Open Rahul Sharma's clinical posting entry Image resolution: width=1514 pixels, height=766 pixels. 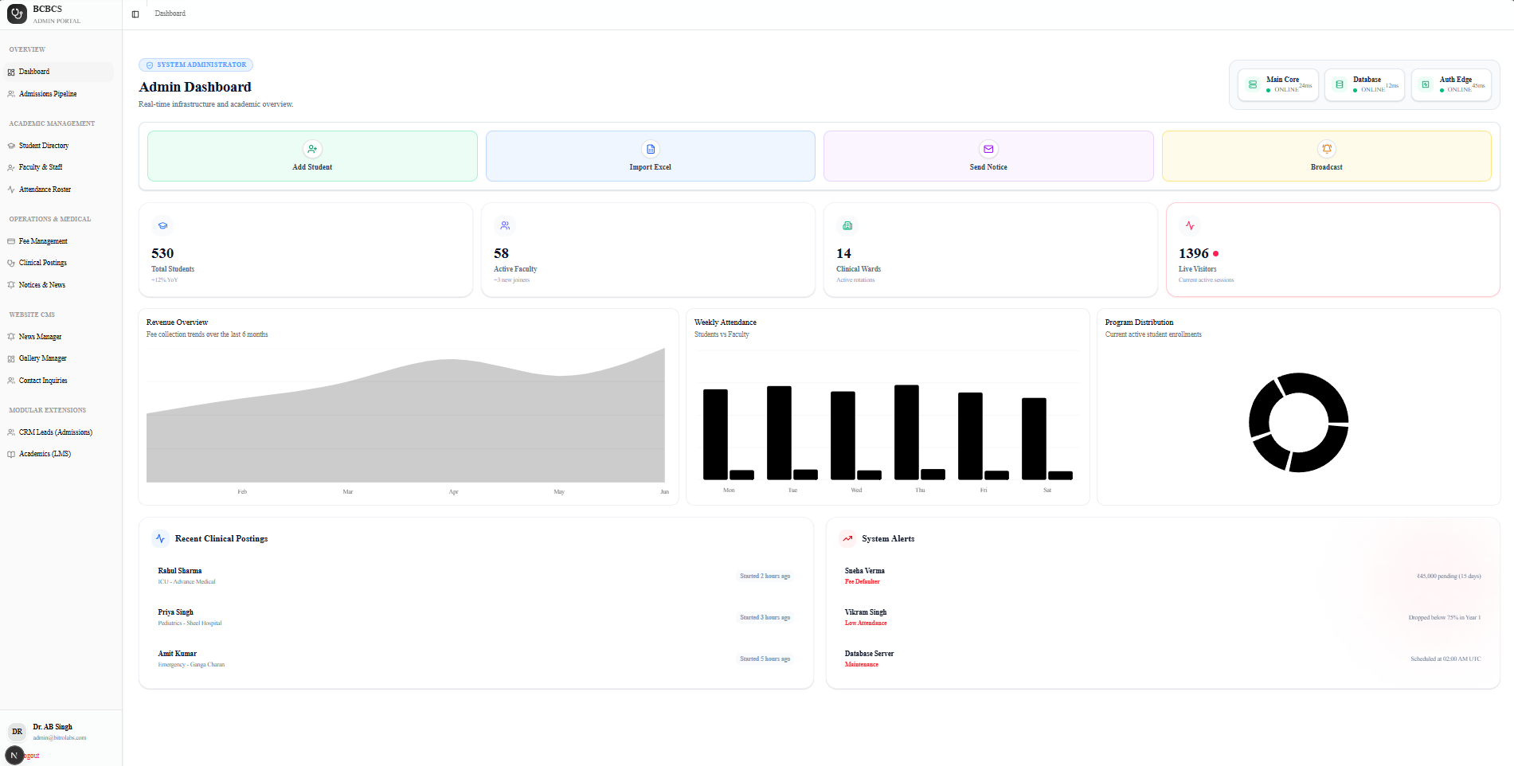tap(475, 576)
